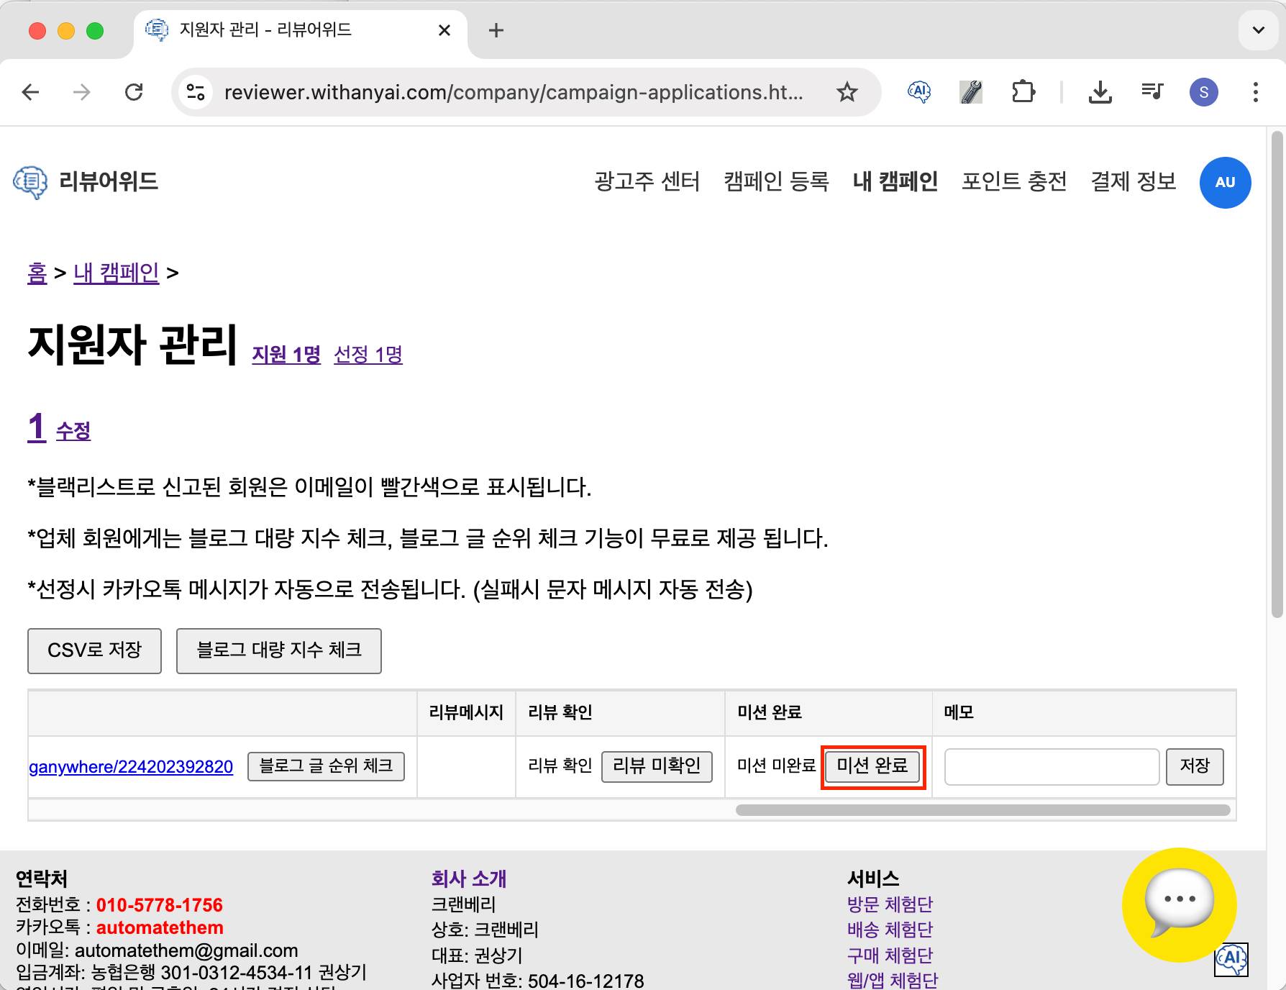Click the horizontal table scrollbar

[x=982, y=810]
